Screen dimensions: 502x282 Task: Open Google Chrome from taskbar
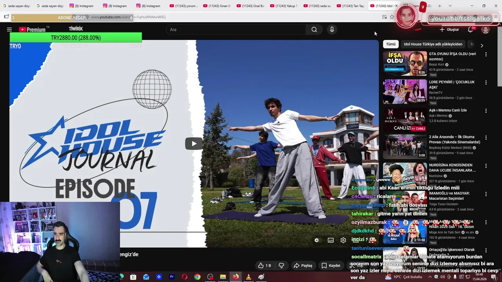[x=197, y=277]
